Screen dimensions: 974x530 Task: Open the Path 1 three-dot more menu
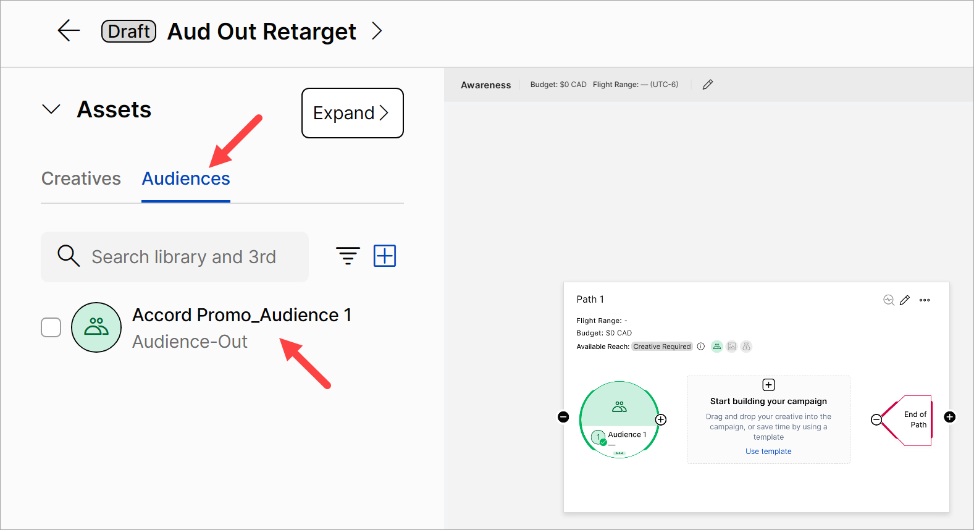point(925,300)
